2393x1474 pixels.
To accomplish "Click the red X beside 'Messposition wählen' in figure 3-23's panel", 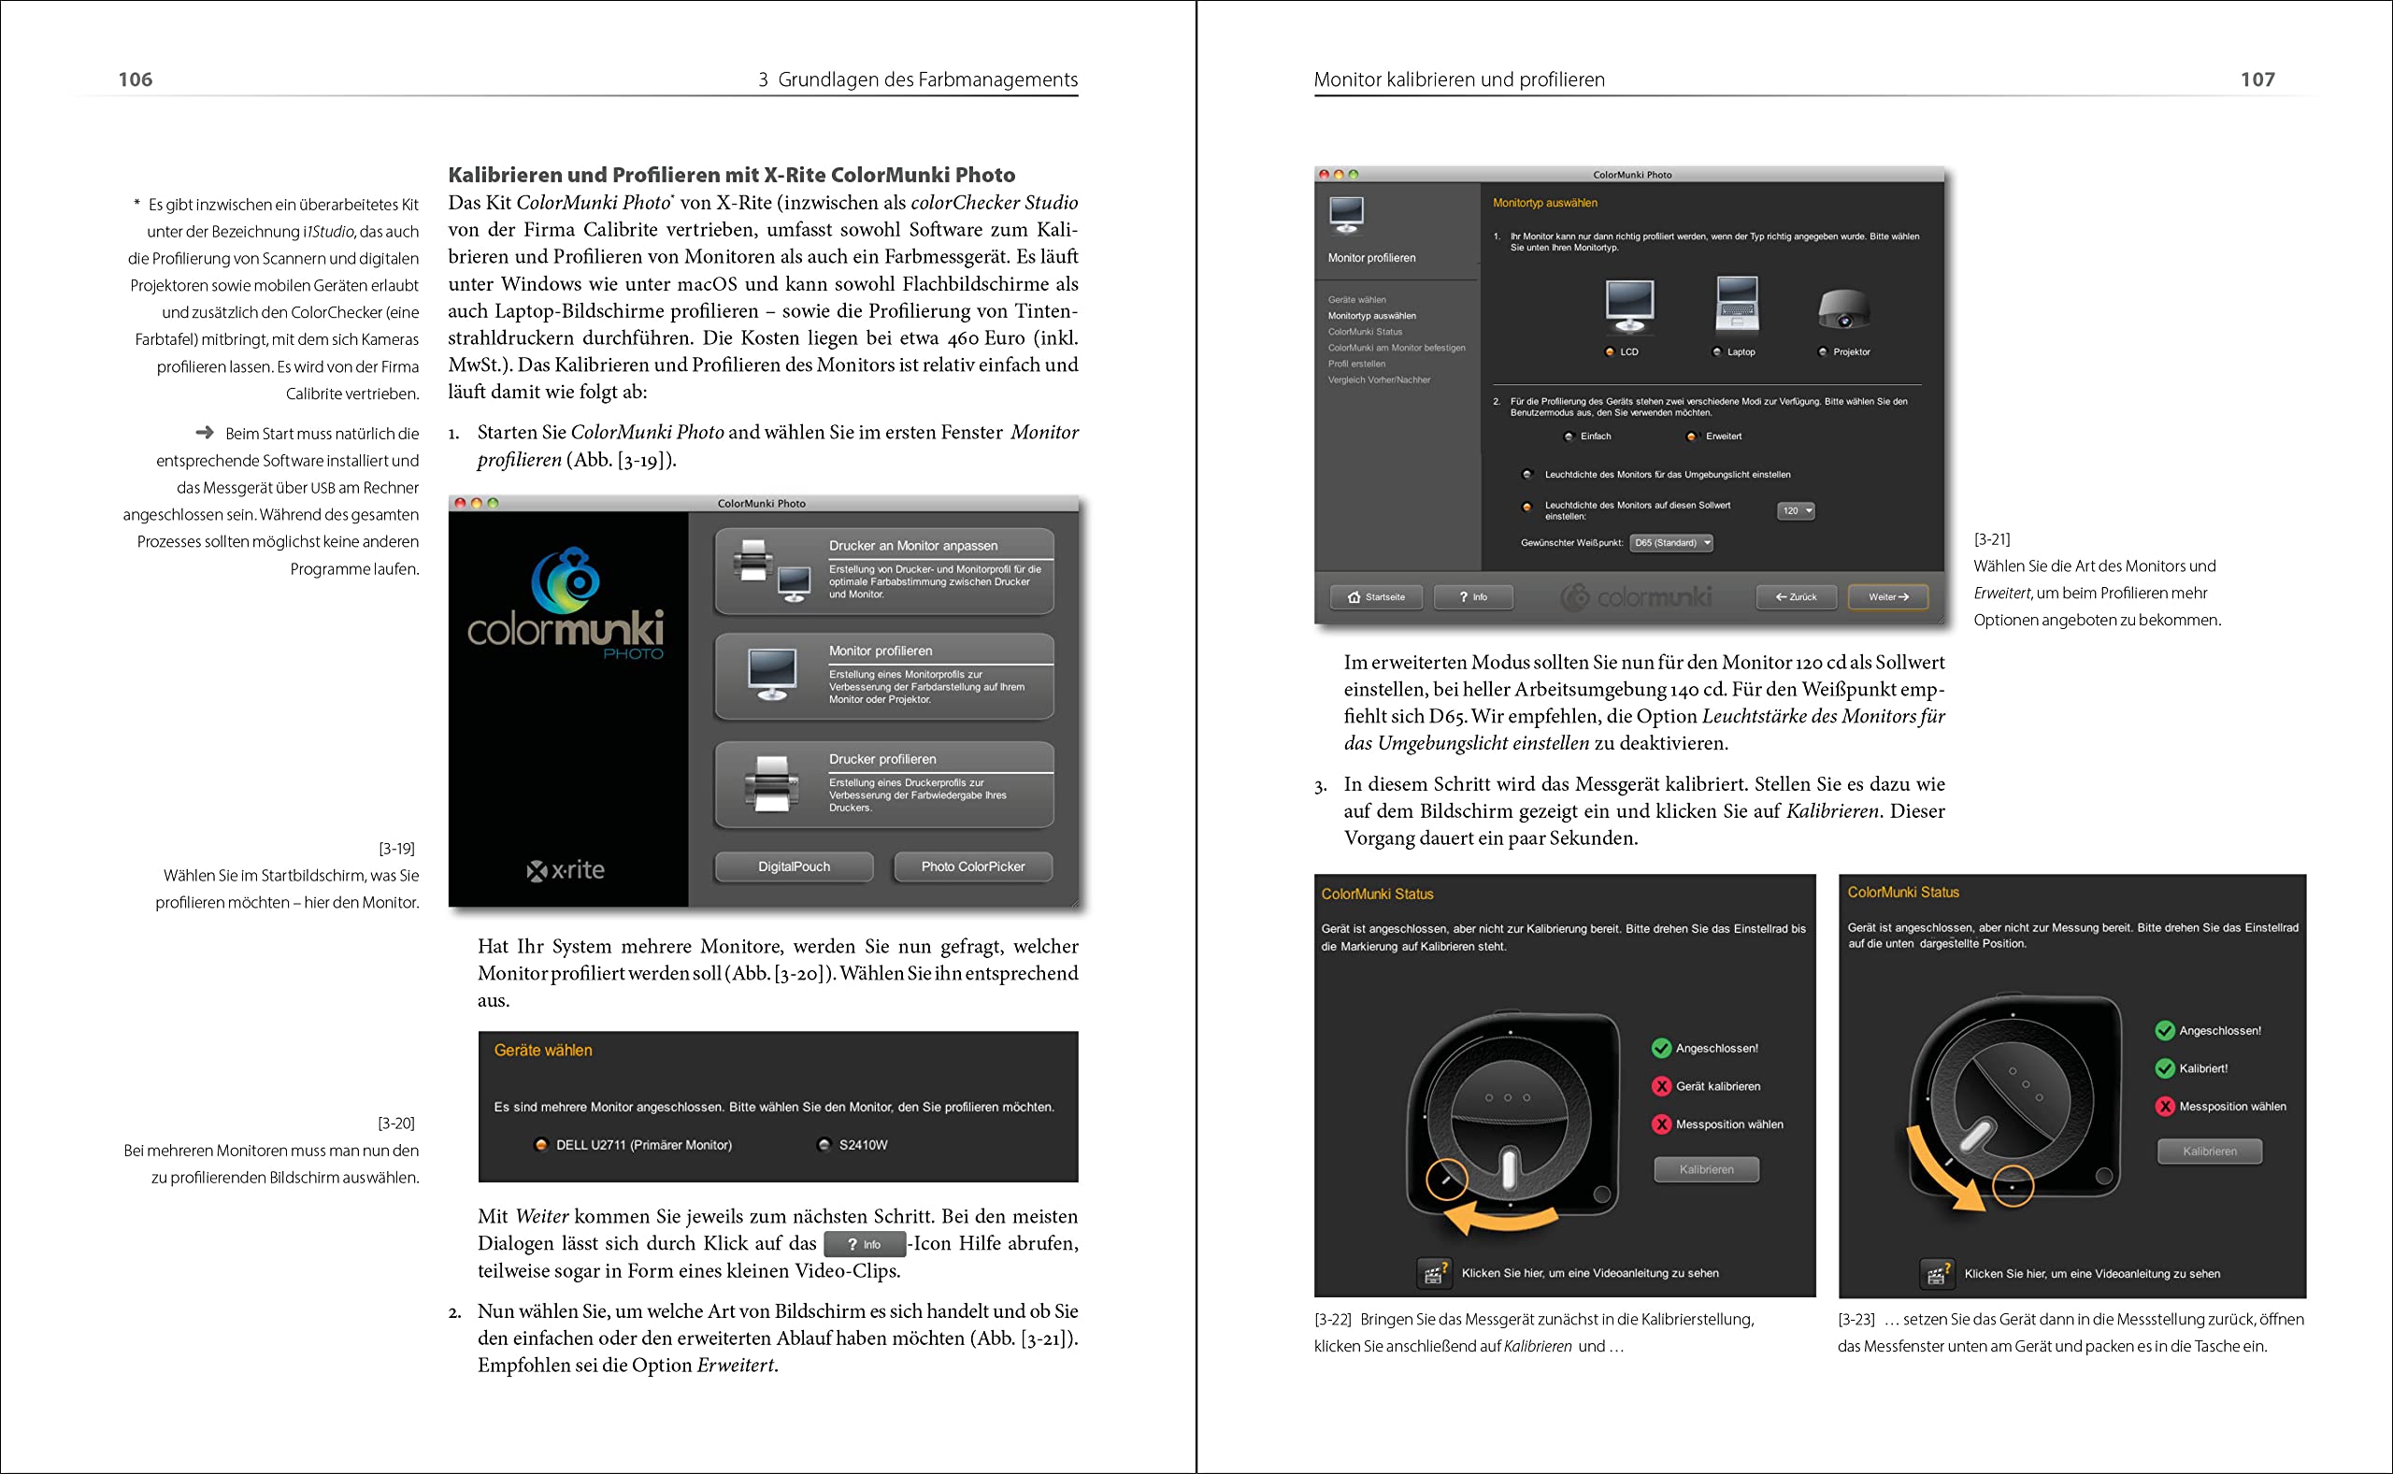I will (2165, 1107).
